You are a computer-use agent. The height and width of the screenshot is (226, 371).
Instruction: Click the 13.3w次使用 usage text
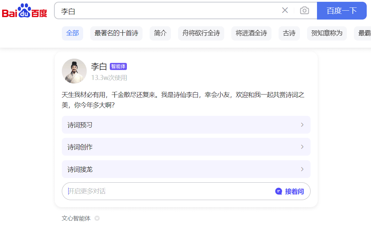pos(109,77)
